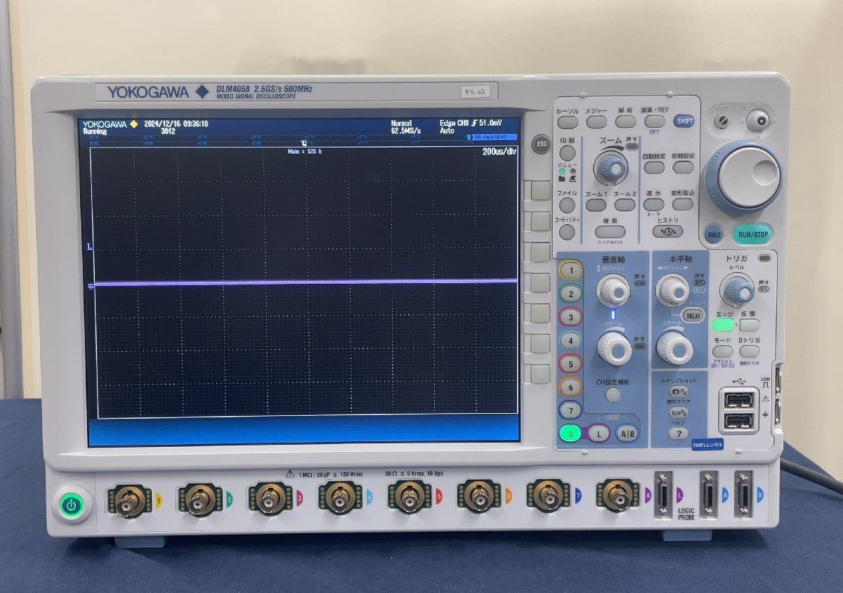843x593 pixels.
Task: Select the LOGIC A|B button
Action: pos(627,434)
